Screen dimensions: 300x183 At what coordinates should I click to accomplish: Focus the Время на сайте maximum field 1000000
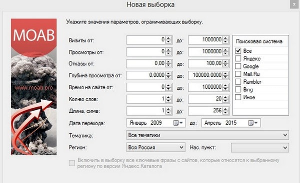[x=205, y=87]
